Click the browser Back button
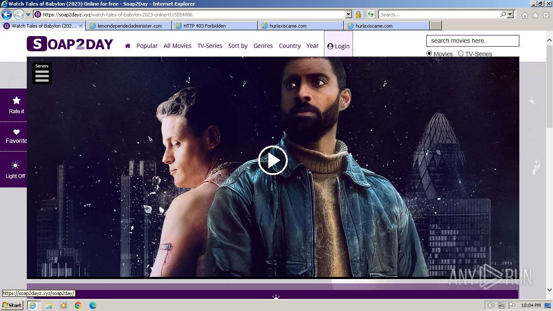 [x=6, y=14]
